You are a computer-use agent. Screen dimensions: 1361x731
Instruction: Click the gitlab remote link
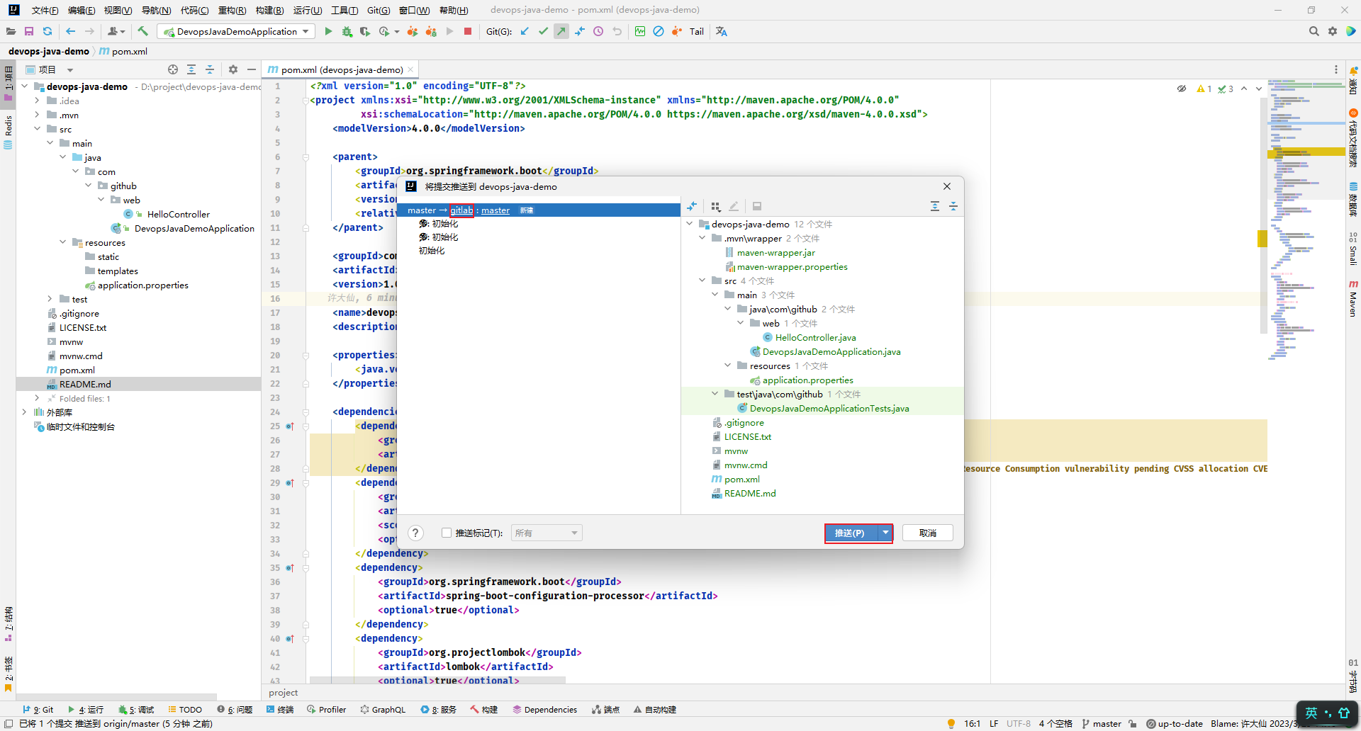[461, 210]
